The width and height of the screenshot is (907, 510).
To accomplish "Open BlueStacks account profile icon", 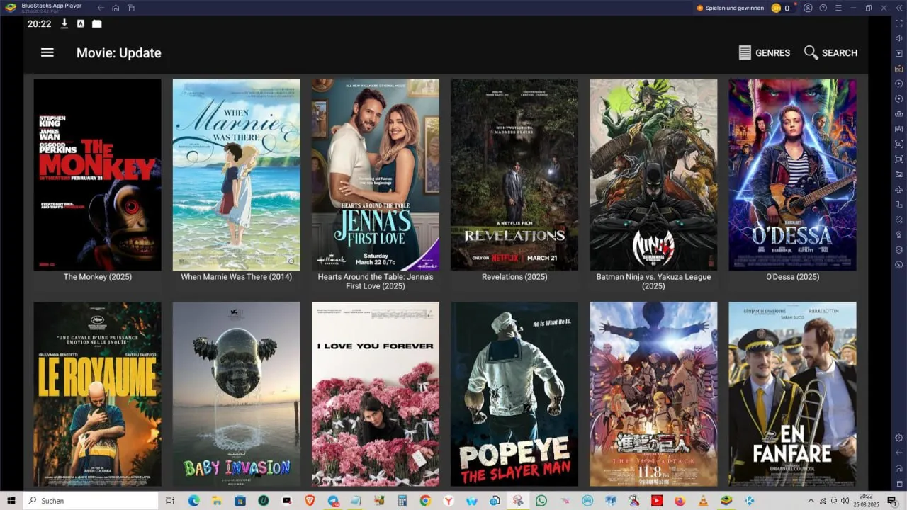I will tap(808, 8).
